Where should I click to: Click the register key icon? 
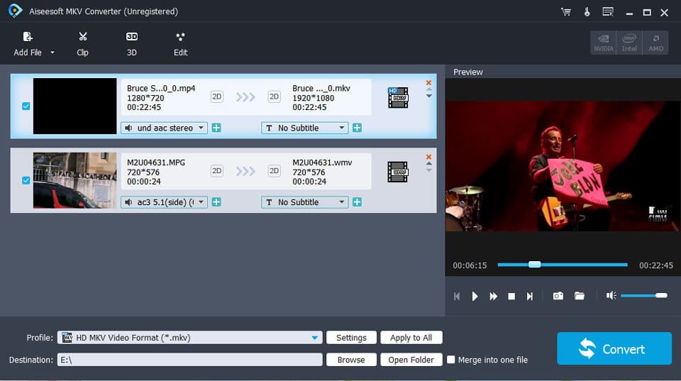[x=587, y=12]
